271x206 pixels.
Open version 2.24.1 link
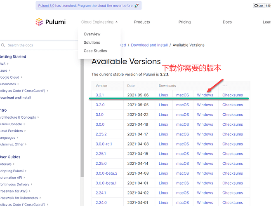[x=101, y=193]
